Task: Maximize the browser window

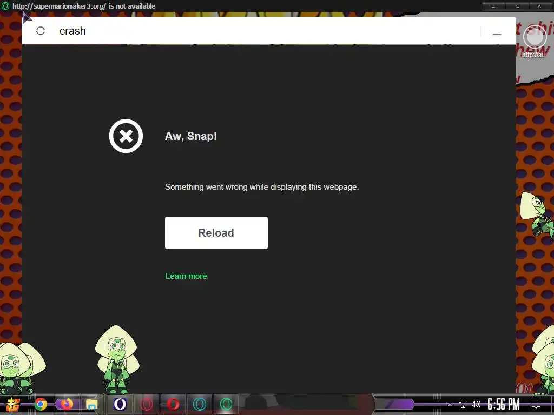Action: pos(518,6)
